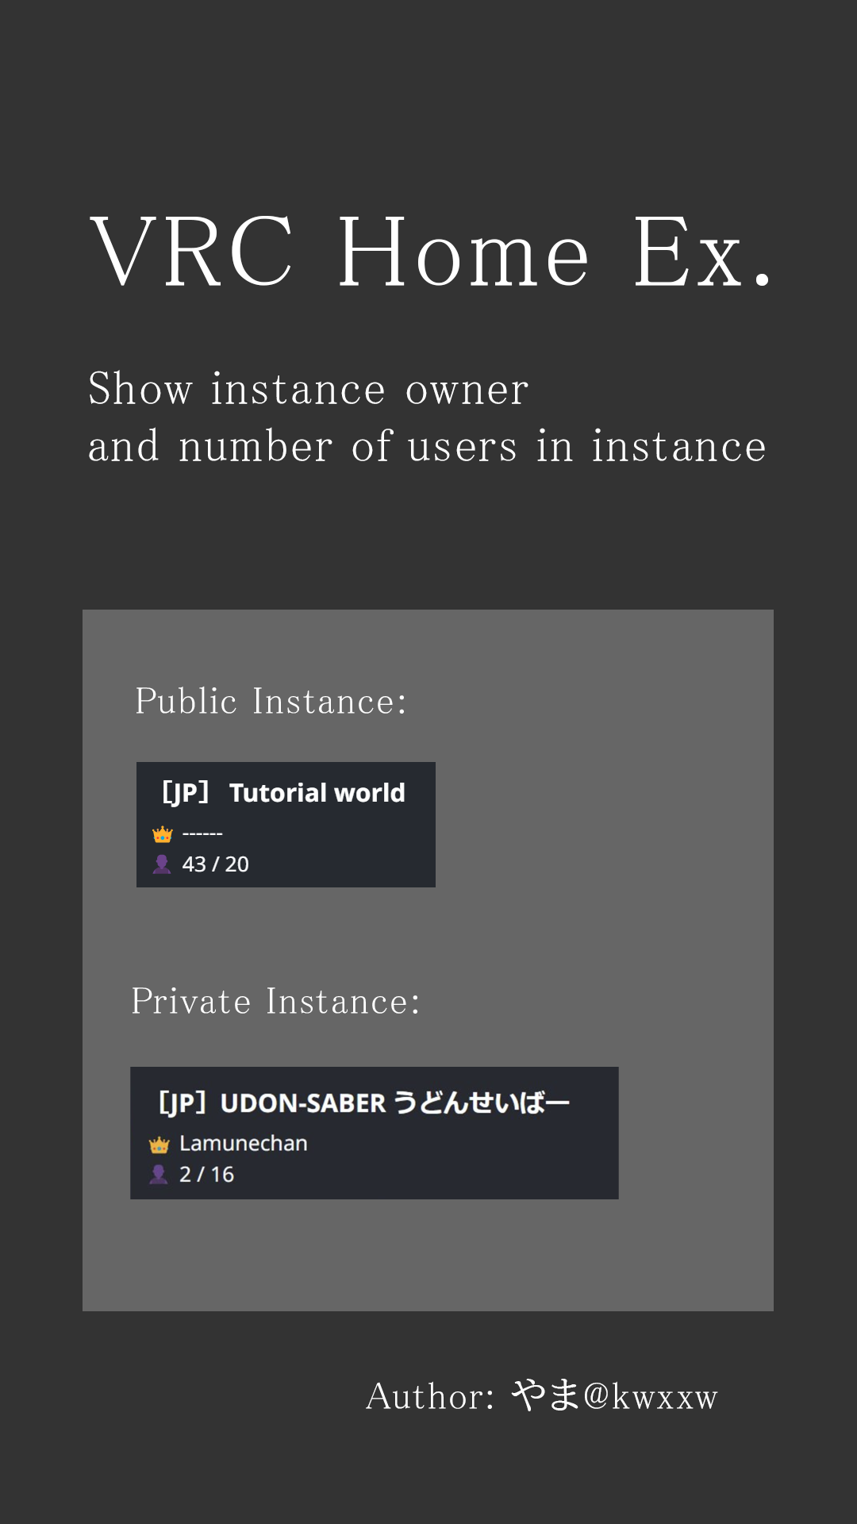
Task: Click the 2 / 16 user count
Action: pos(207,1175)
